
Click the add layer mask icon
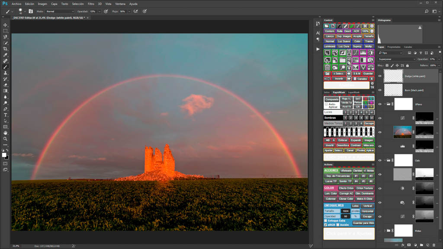(409, 245)
